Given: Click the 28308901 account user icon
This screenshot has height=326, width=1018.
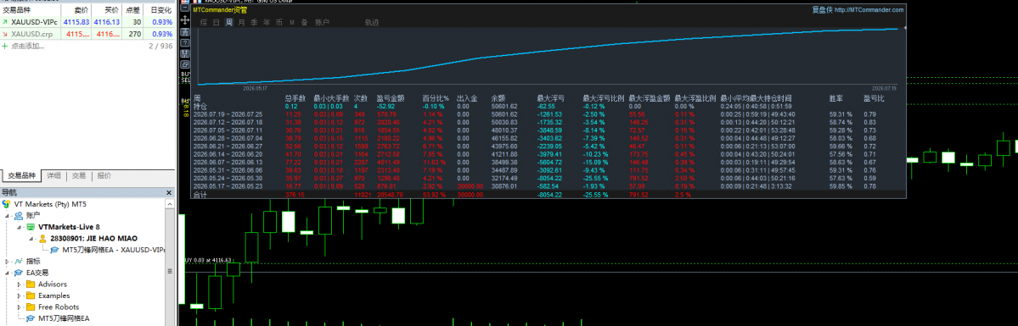Looking at the screenshot, I should click(42, 238).
